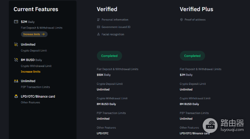The image size is (250, 139).
Task: Click the Current Features heading
Action: tap(36, 9)
